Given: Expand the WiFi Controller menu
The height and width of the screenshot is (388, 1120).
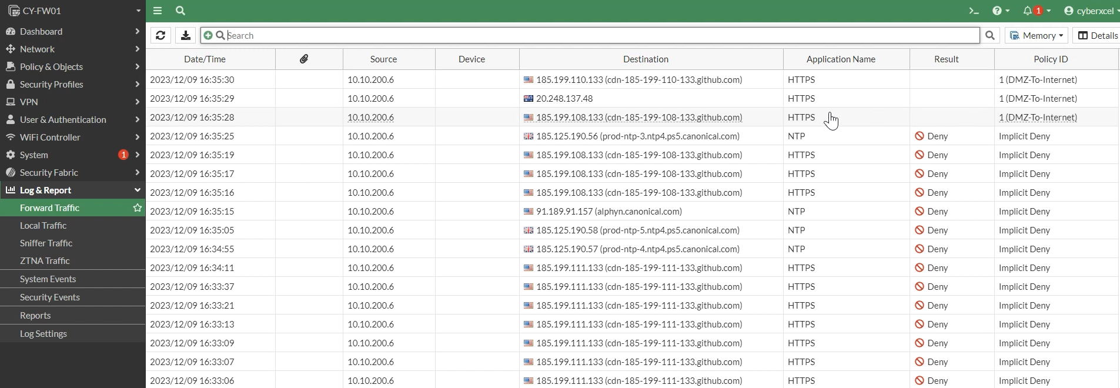Looking at the screenshot, I should (x=73, y=137).
